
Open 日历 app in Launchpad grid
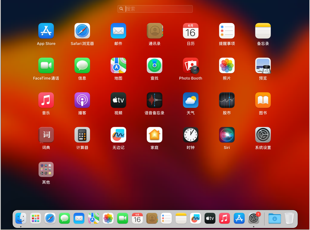click(191, 31)
